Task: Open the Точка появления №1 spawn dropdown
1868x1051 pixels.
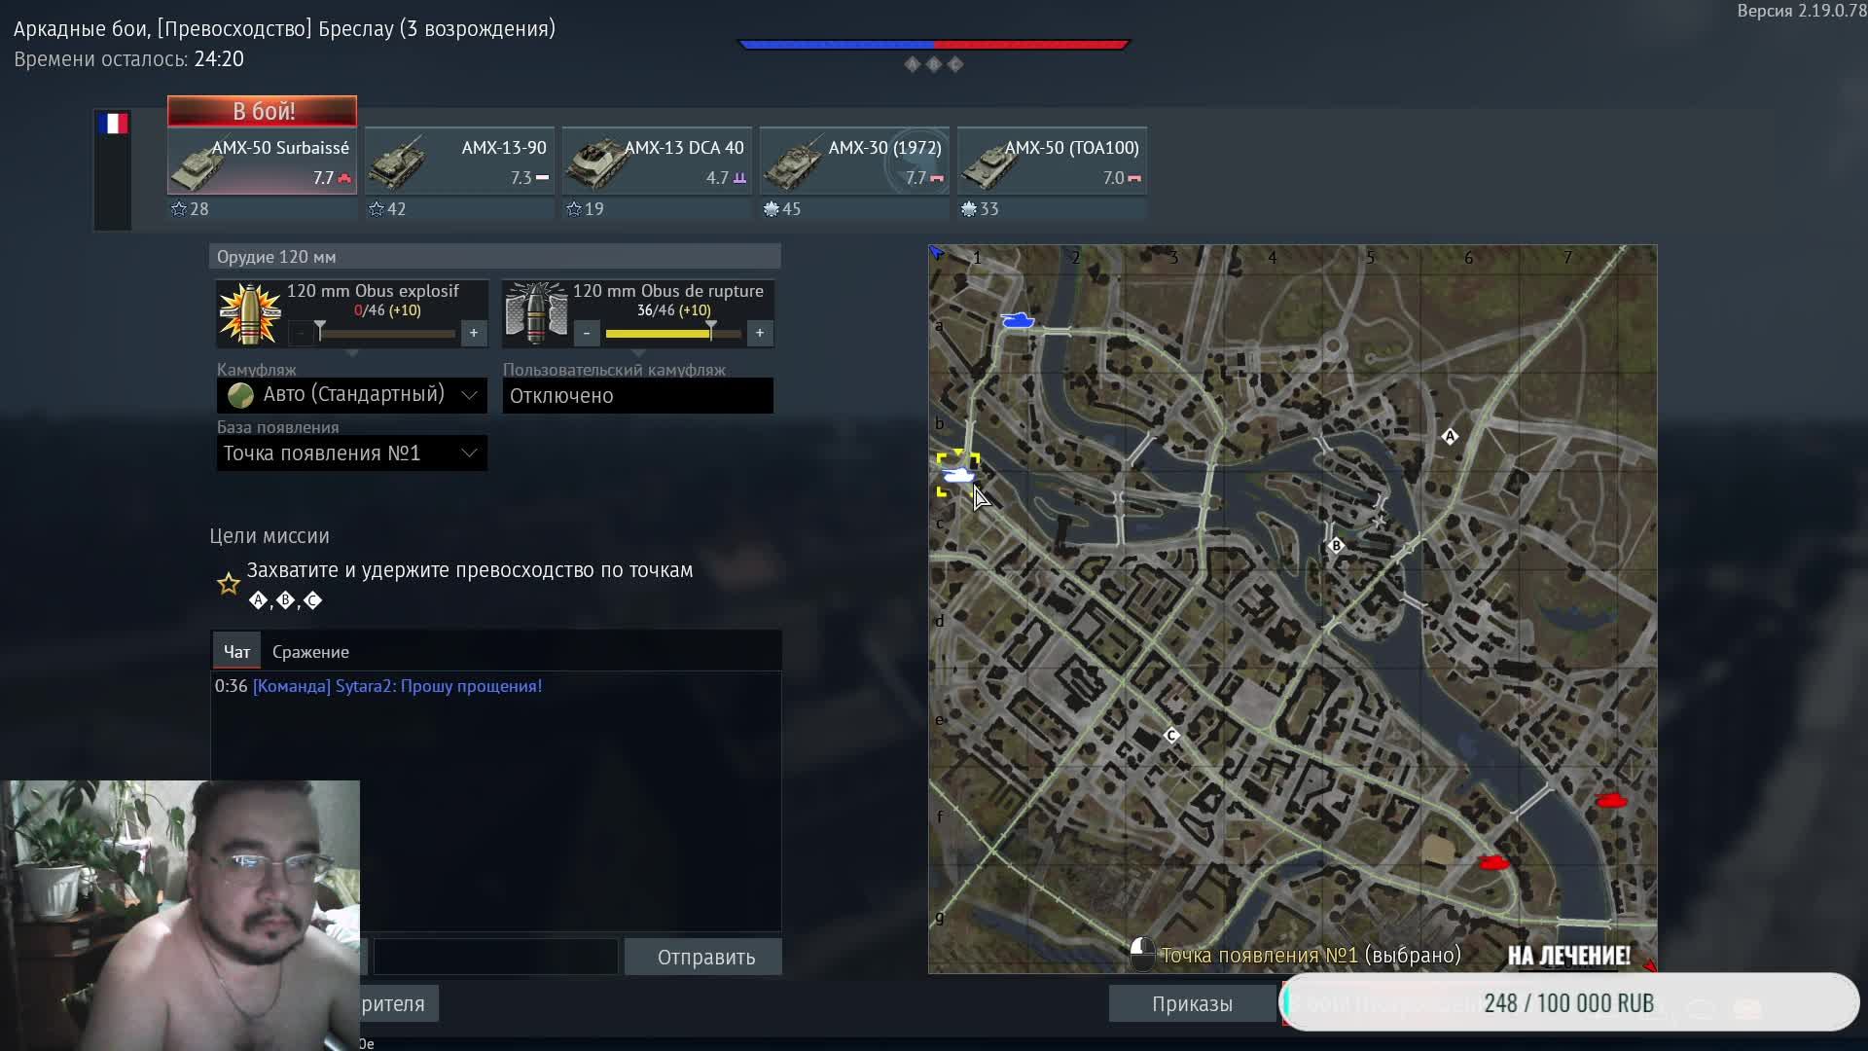Action: (351, 453)
